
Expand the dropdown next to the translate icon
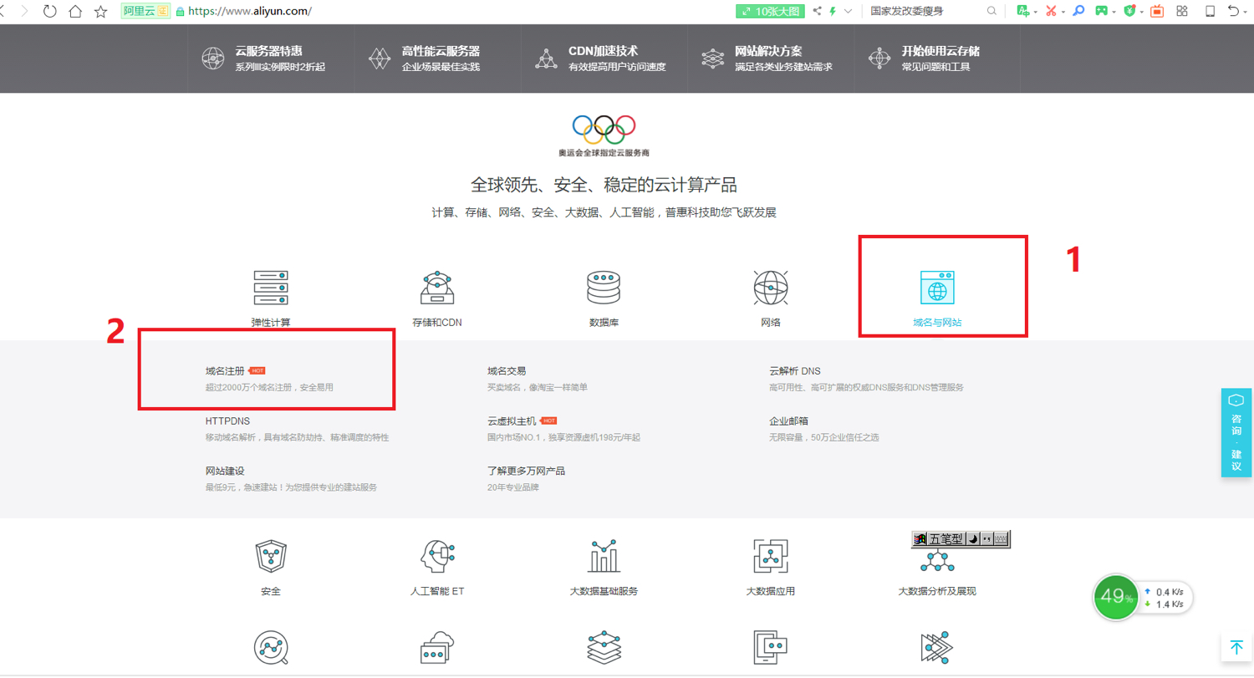(x=1036, y=11)
